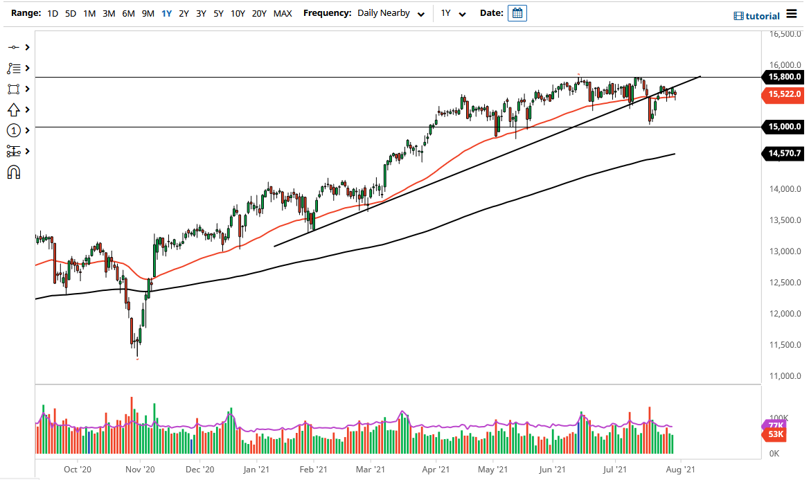This screenshot has width=809, height=480.
Task: Select the arrow drawing tool
Action: tap(15, 109)
